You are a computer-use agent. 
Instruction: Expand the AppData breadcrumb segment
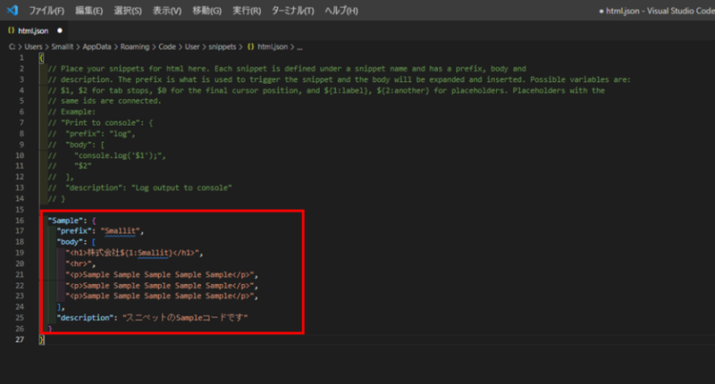(96, 46)
